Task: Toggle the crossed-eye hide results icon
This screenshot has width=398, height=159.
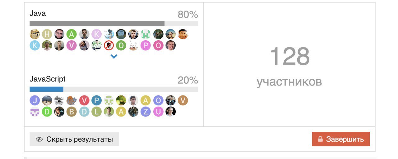Action: (39, 139)
